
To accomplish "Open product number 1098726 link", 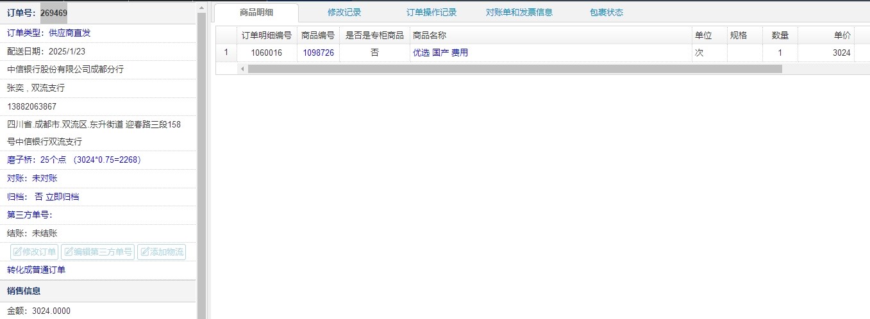I will tap(319, 53).
